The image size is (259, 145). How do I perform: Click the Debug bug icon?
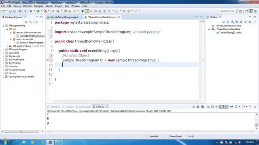pos(31,11)
